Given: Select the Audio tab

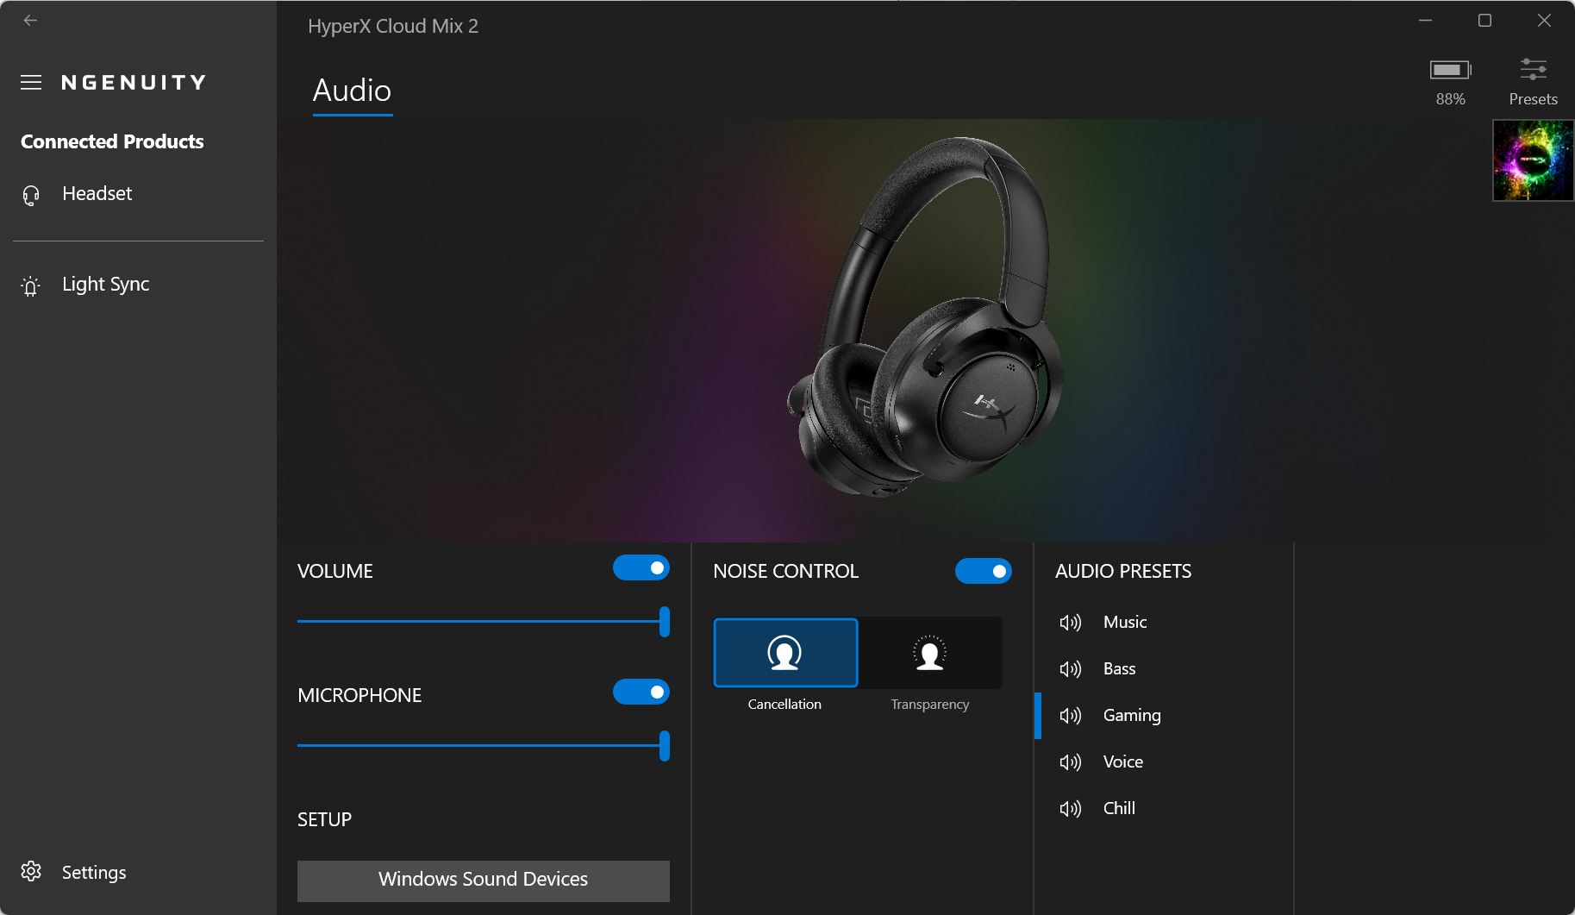Looking at the screenshot, I should (353, 91).
